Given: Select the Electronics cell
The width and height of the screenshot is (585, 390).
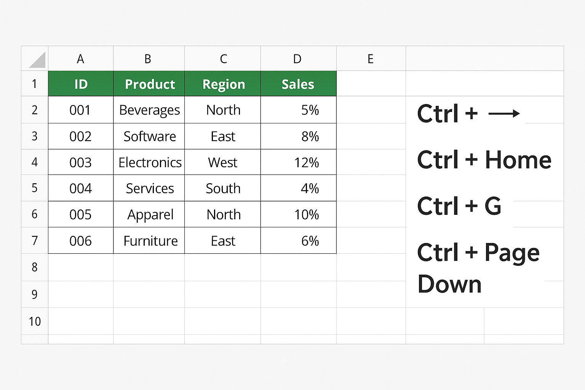Looking at the screenshot, I should pyautogui.click(x=149, y=162).
